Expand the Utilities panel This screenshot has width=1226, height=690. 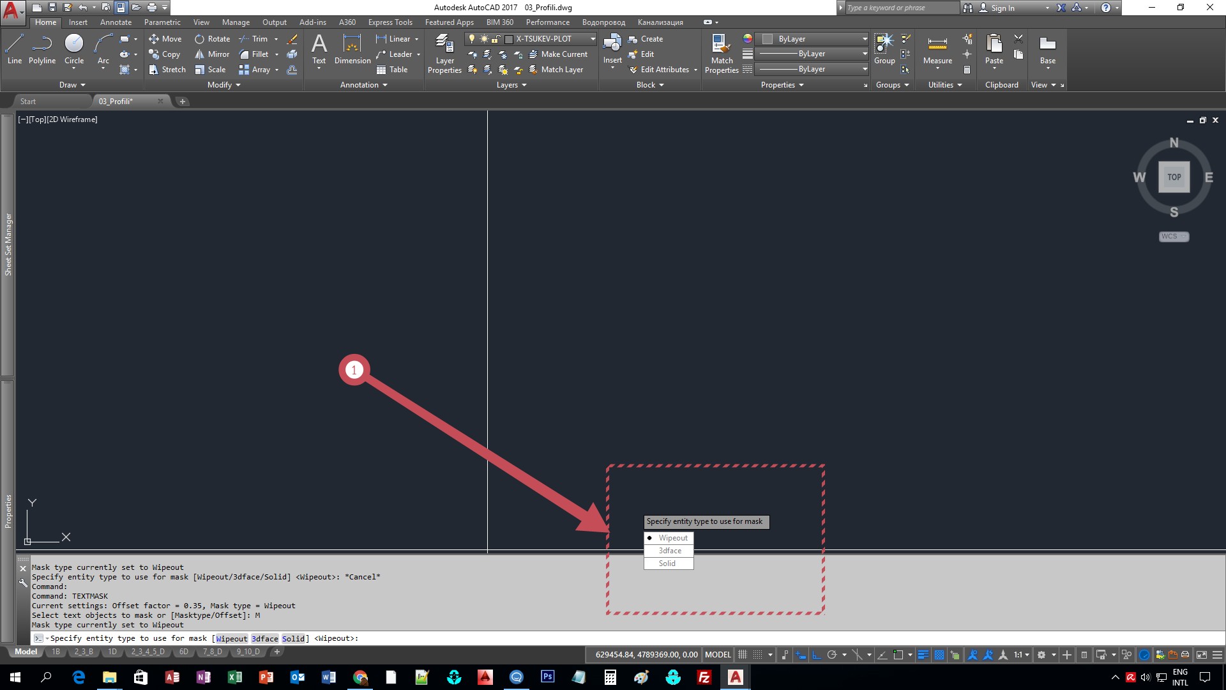coord(945,85)
